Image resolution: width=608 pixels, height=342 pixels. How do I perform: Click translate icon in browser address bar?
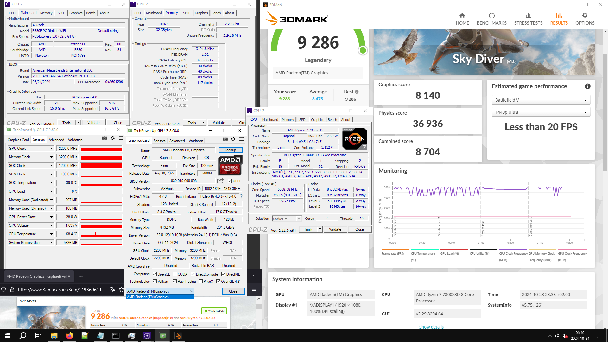(x=112, y=289)
